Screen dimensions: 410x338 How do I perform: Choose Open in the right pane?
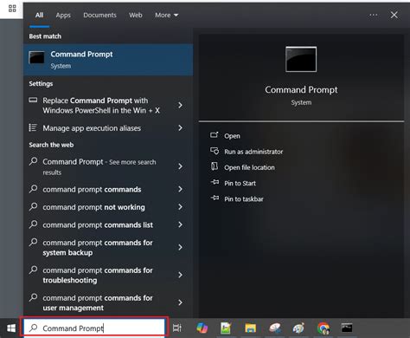(232, 136)
